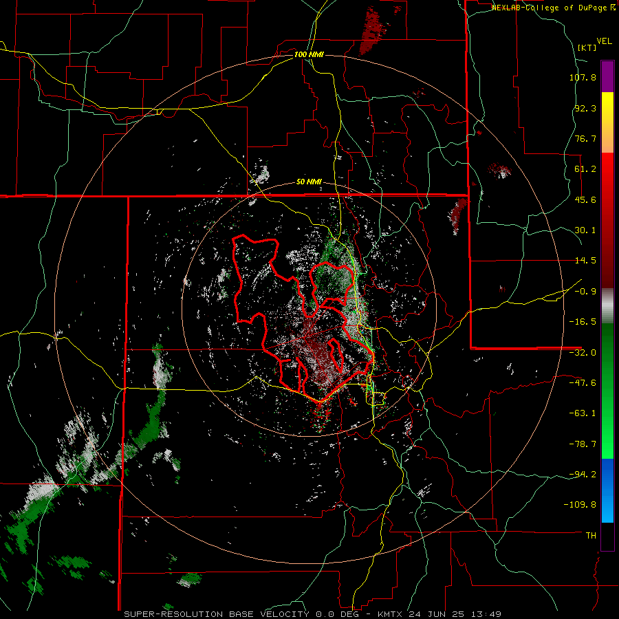Select the 76.7 velocity scale value
This screenshot has height=619, width=619.
point(585,138)
